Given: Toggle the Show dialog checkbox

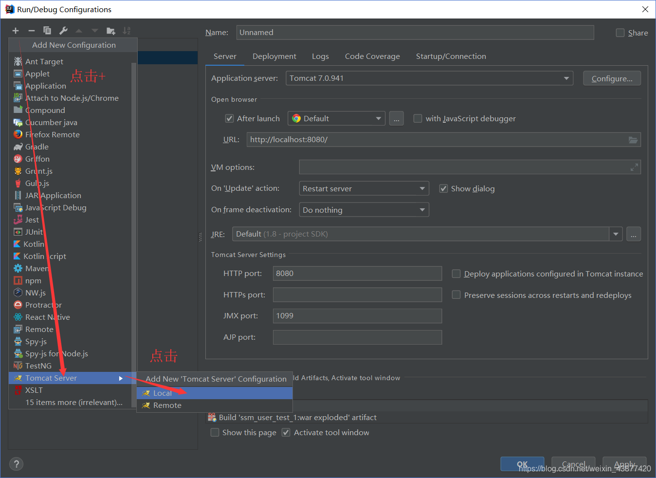Looking at the screenshot, I should pyautogui.click(x=443, y=188).
